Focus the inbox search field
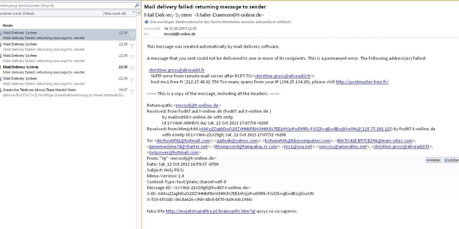Screen dimensions: 459x229 click(x=67, y=6)
